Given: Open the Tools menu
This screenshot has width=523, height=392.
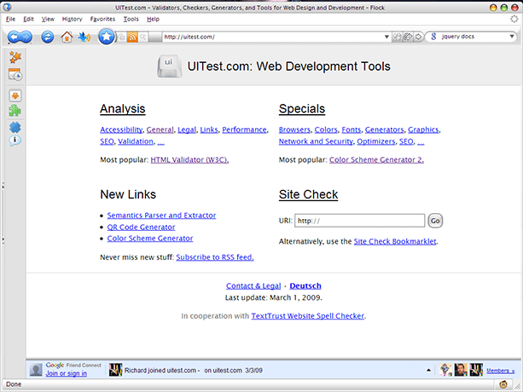Looking at the screenshot, I should (131, 18).
